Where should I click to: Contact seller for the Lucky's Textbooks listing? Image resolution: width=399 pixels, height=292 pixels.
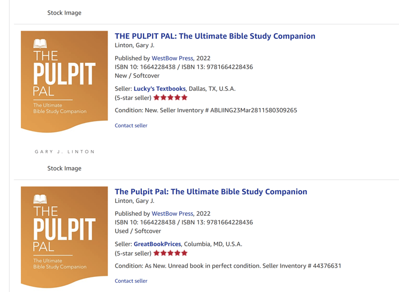tap(131, 125)
